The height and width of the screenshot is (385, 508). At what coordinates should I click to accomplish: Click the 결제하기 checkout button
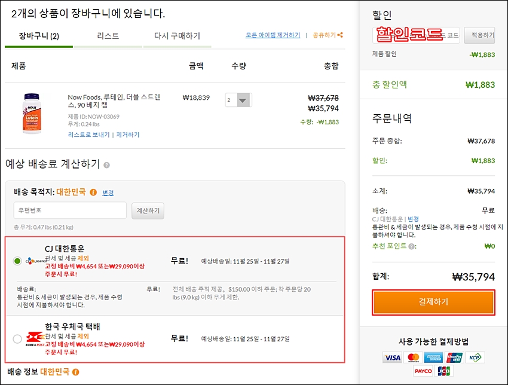click(433, 302)
